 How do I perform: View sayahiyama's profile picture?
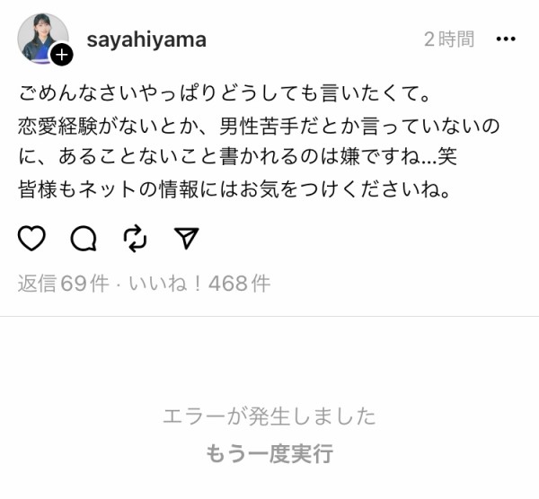[x=42, y=39]
